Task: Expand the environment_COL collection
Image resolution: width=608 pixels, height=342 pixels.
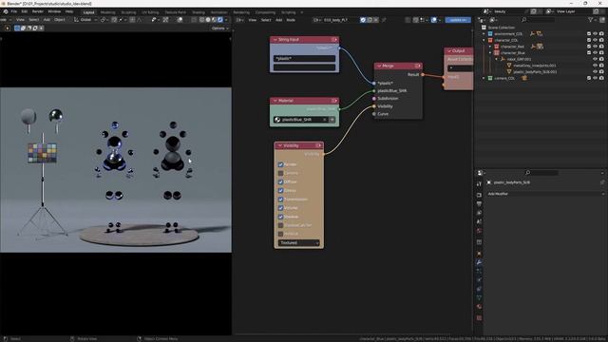Action: click(484, 34)
